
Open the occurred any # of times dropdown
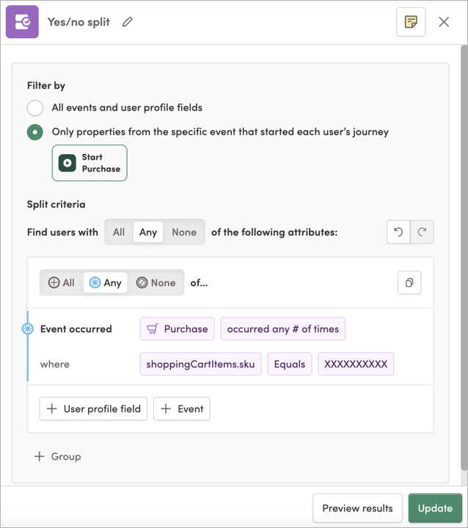[x=283, y=329]
